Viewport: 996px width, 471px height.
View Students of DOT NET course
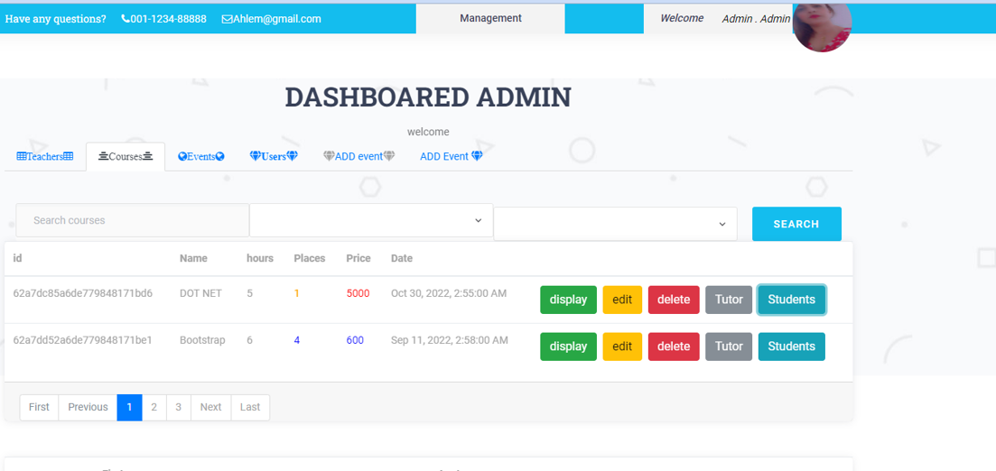[x=791, y=300]
